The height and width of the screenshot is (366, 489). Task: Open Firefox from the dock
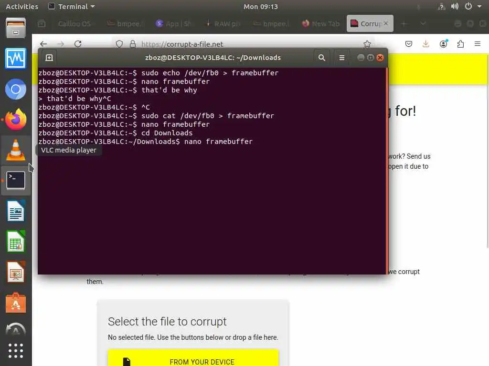pos(16,120)
